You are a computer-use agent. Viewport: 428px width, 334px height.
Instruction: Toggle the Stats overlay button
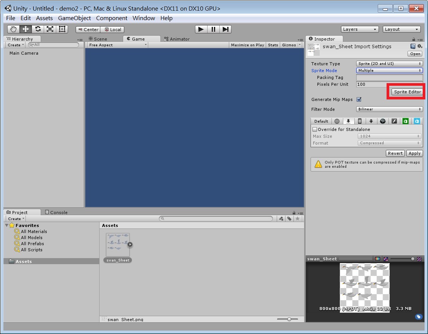(273, 45)
